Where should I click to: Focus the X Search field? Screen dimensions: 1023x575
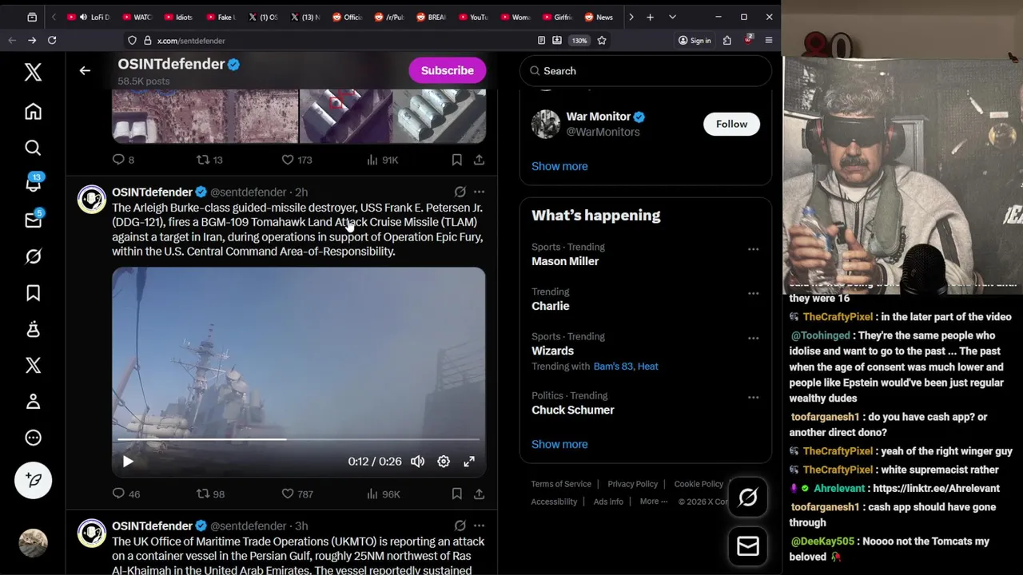pyautogui.click(x=646, y=71)
